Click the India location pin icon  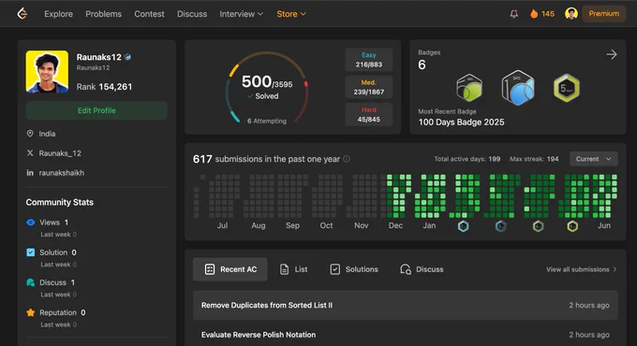point(30,134)
